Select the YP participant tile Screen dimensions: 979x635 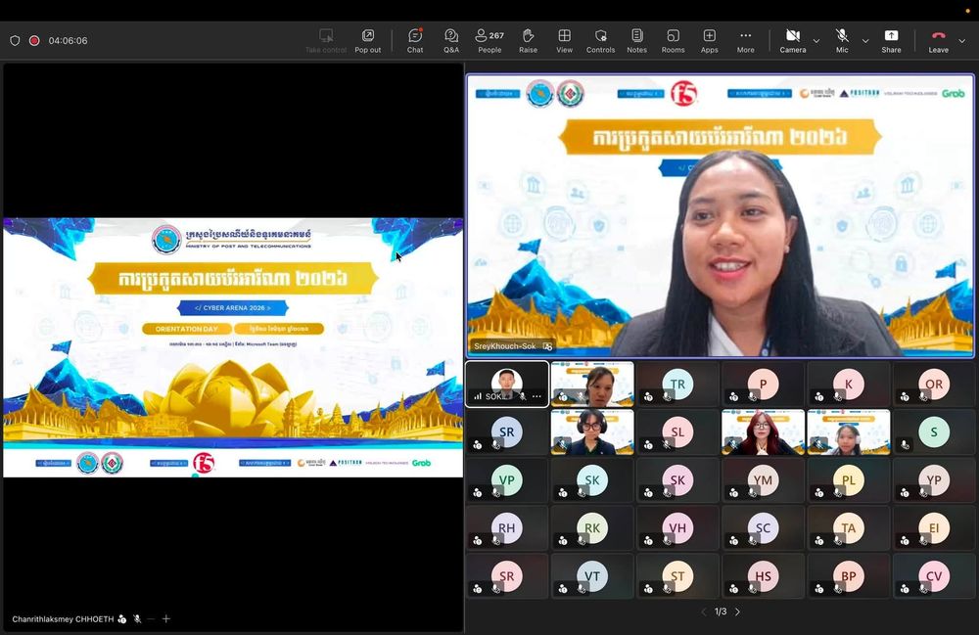click(x=934, y=480)
